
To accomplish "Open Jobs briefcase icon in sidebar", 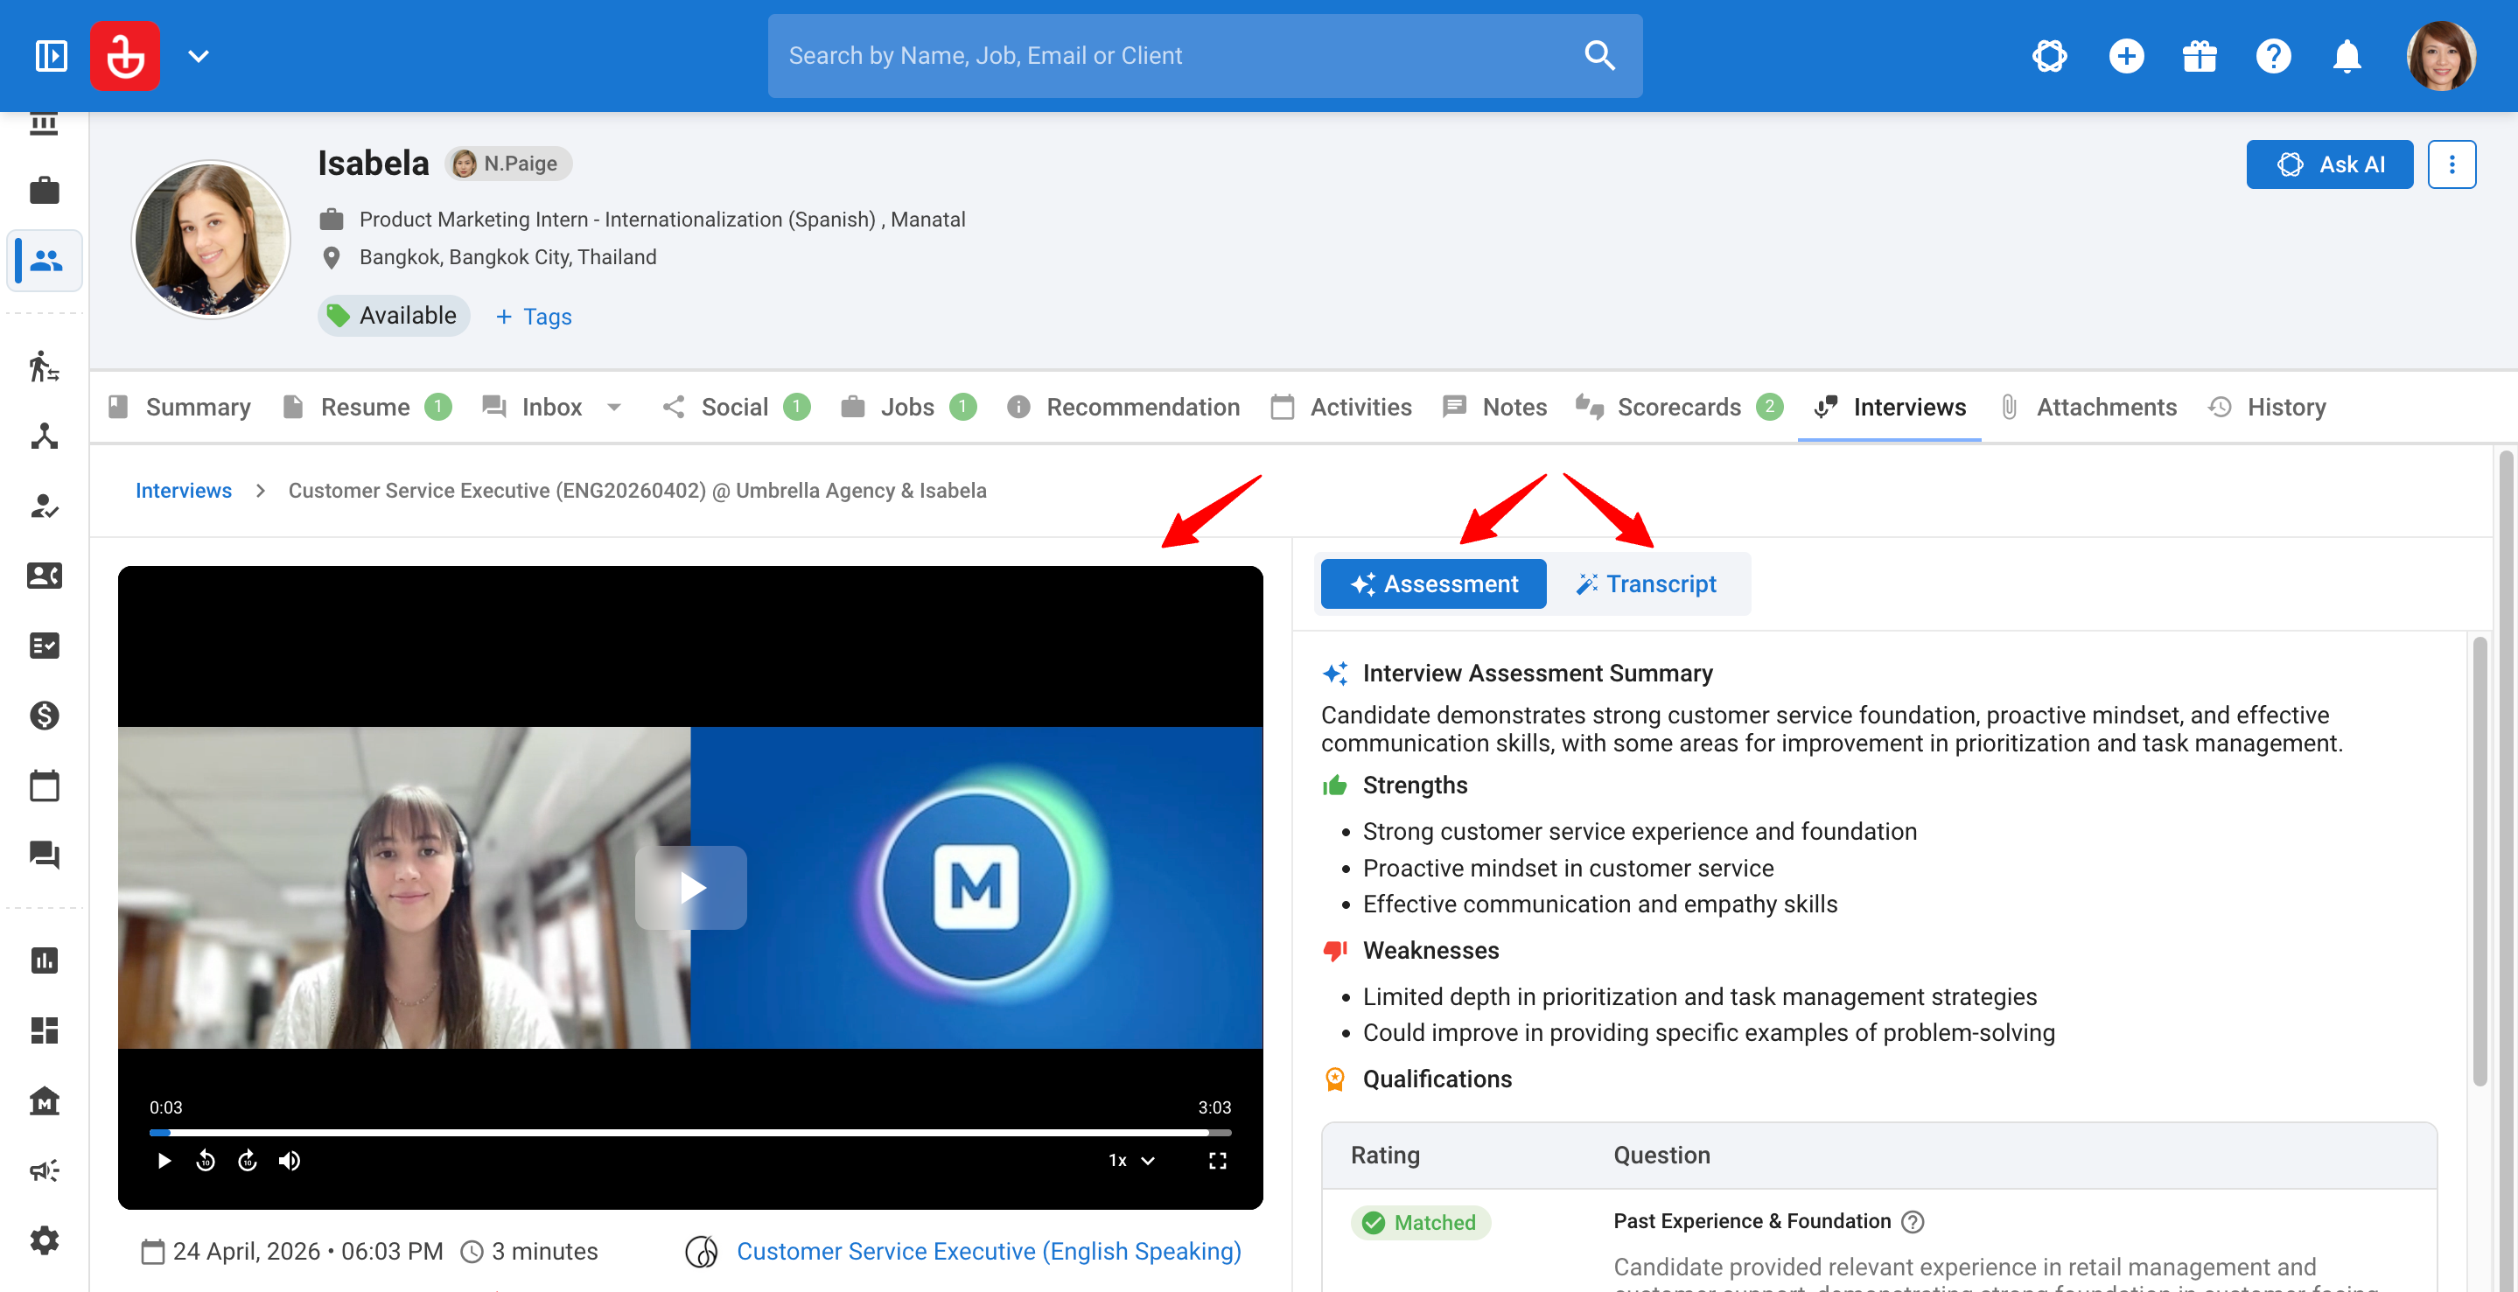I will (x=44, y=190).
